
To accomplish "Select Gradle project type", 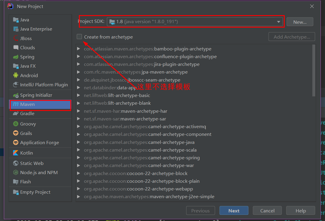I will [x=40, y=113].
